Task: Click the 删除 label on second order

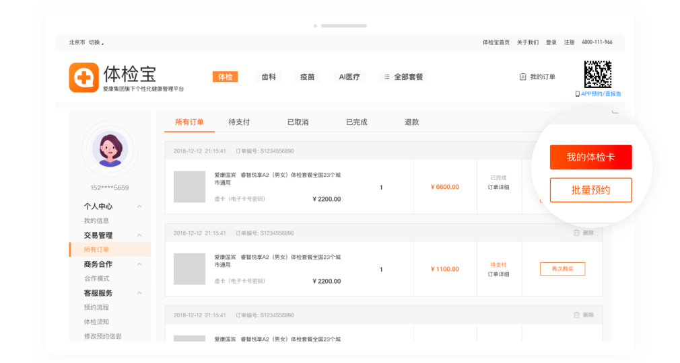Action: coord(588,233)
